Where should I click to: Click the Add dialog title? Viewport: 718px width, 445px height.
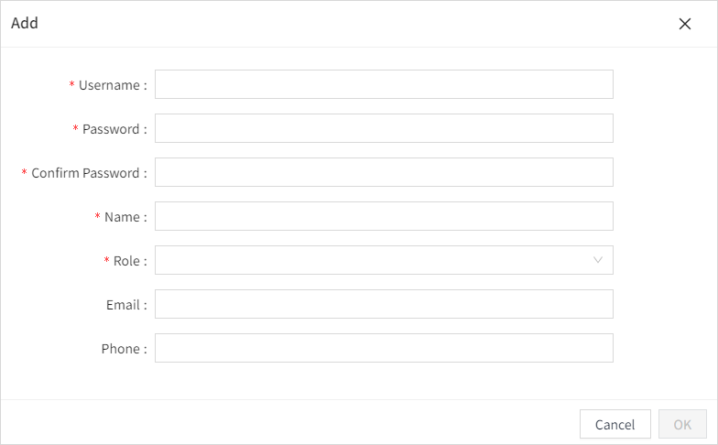pyautogui.click(x=25, y=24)
